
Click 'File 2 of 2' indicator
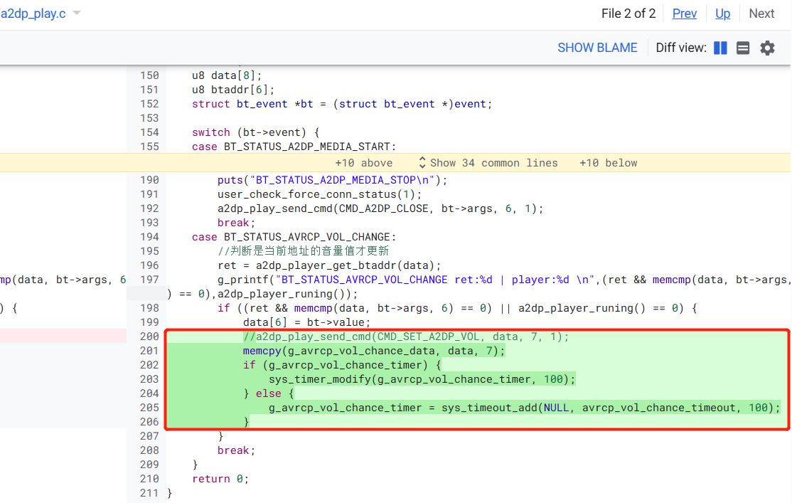[628, 14]
